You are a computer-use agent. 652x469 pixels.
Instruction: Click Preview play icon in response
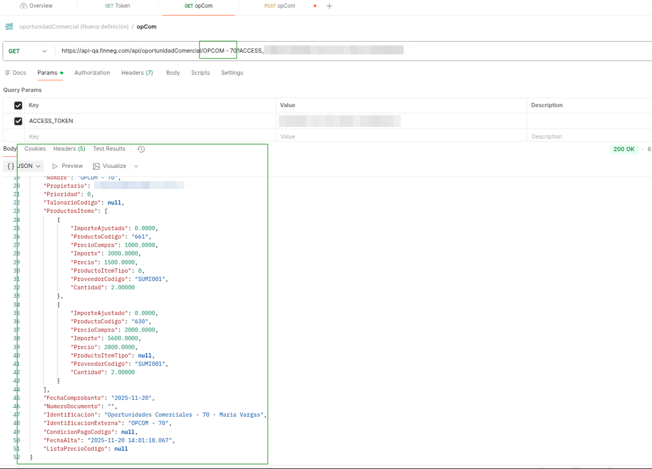[55, 166]
